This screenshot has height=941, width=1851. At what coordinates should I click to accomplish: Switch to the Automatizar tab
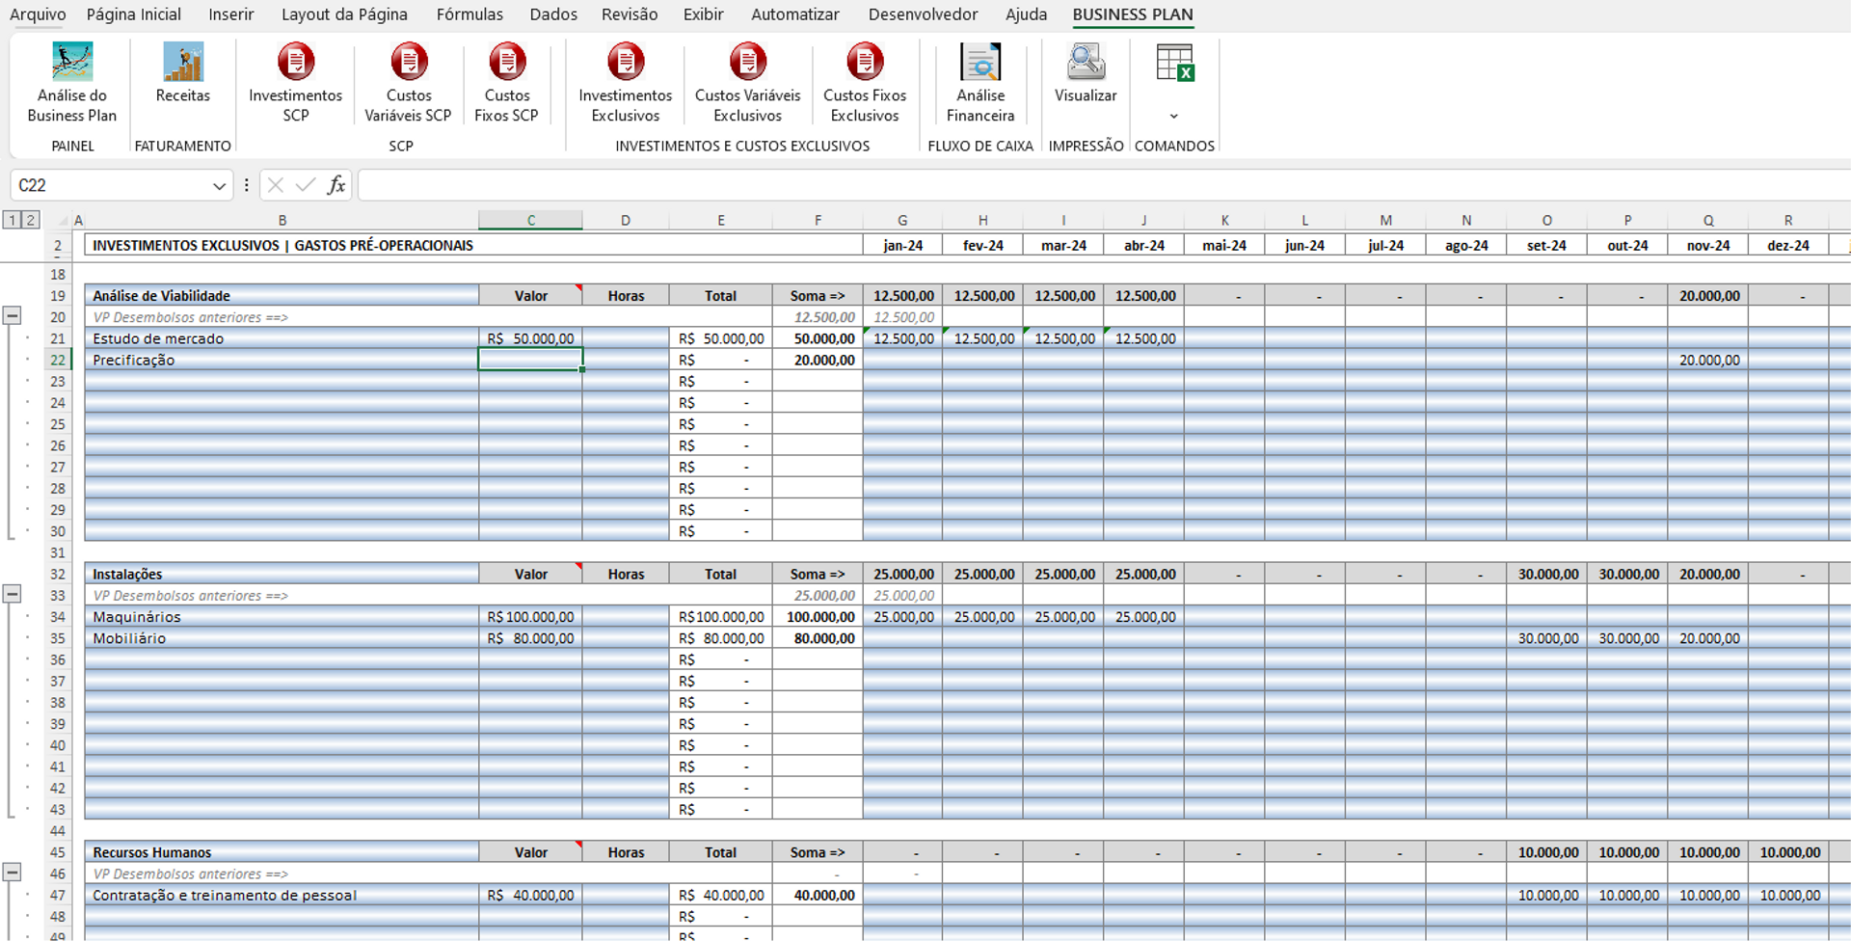tap(795, 14)
